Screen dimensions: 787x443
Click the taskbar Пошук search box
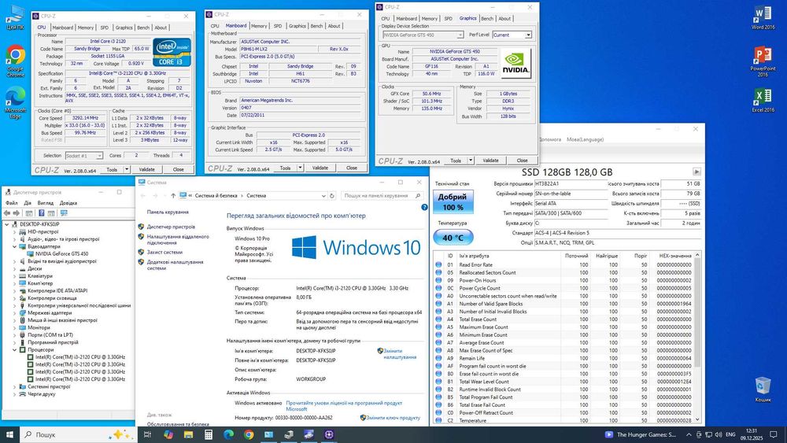point(78,434)
